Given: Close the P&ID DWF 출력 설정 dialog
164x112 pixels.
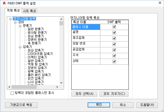Looking at the screenshot, I should point(160,3).
